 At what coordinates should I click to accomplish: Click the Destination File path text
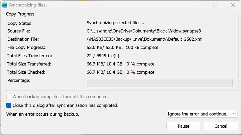pyautogui.click(x=144, y=39)
